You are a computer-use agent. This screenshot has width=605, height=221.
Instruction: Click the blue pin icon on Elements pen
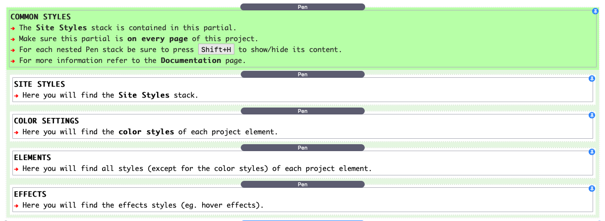pyautogui.click(x=591, y=152)
